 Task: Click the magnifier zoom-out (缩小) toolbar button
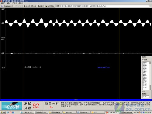pyautogui.click(x=40, y=6)
